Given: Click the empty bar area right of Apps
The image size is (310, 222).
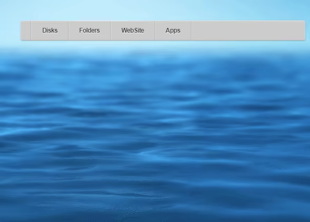Looking at the screenshot, I should tap(248, 31).
